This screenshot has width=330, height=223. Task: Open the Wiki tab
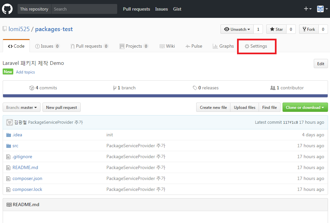click(167, 46)
